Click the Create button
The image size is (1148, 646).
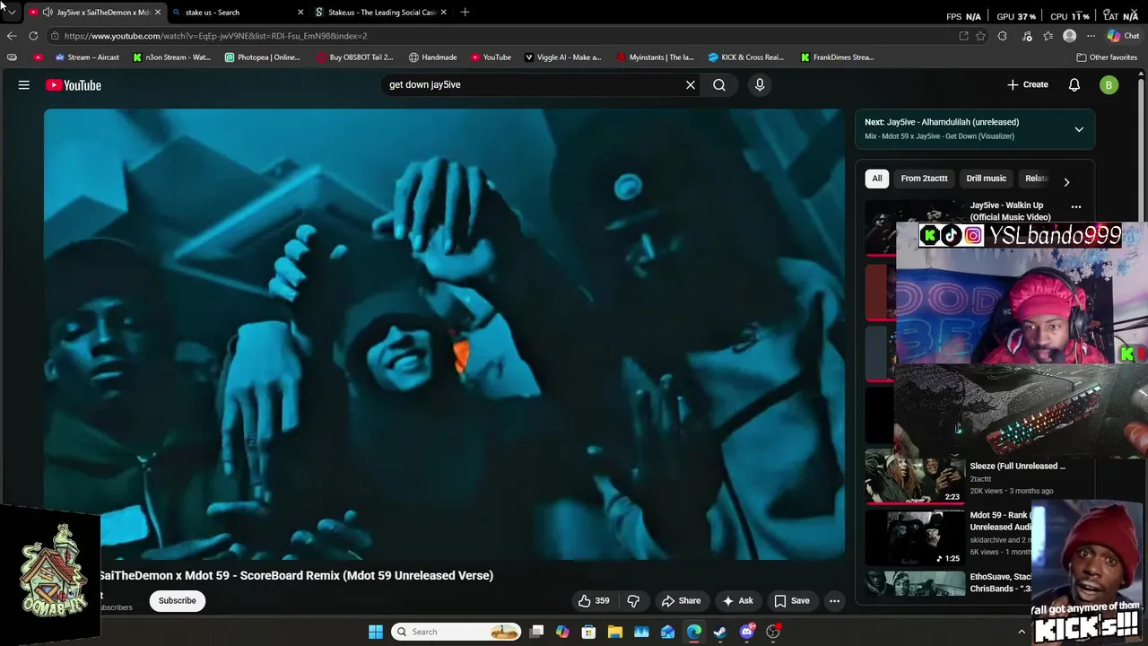click(1028, 84)
